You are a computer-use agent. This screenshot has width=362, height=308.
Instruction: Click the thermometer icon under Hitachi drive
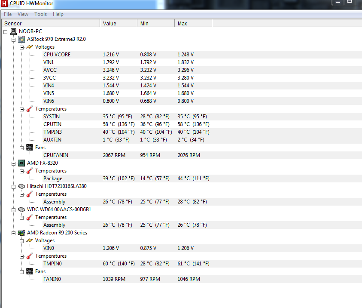tap(30, 194)
